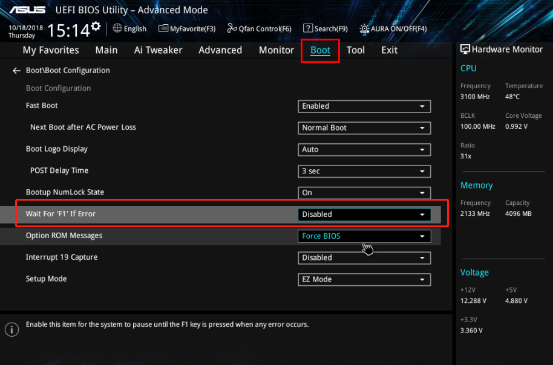Select the Exit menu tab

(x=390, y=50)
